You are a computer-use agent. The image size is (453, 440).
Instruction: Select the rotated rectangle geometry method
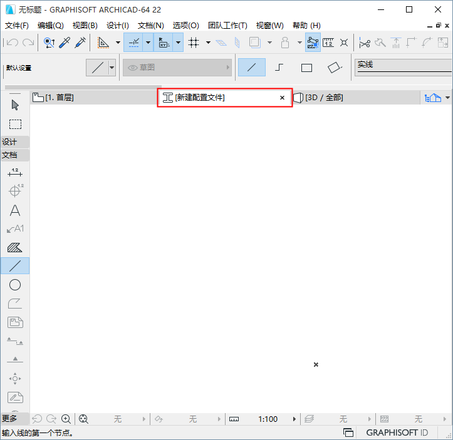pos(334,68)
